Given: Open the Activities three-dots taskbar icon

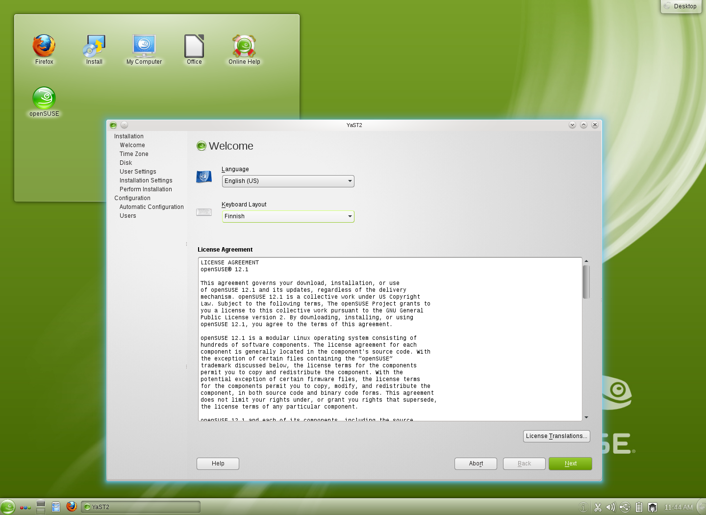Looking at the screenshot, I should 25,508.
